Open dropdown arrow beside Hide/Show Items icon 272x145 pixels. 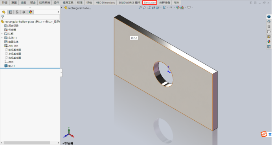point(174,7)
